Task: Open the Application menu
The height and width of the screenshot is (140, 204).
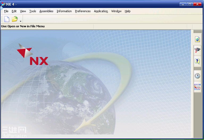Action: click(101, 11)
